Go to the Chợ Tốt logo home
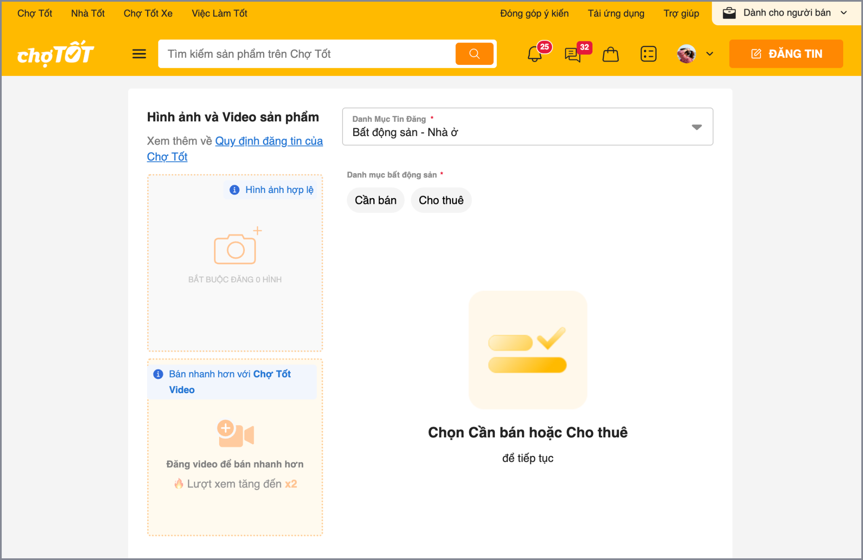Screen dimensions: 863x560 55,54
